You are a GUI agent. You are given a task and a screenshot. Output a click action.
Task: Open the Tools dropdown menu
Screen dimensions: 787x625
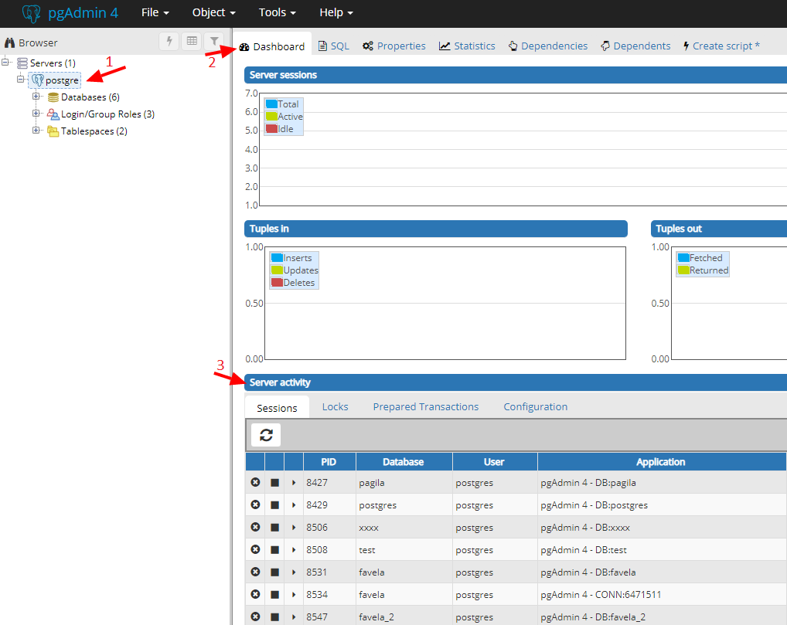click(x=277, y=13)
